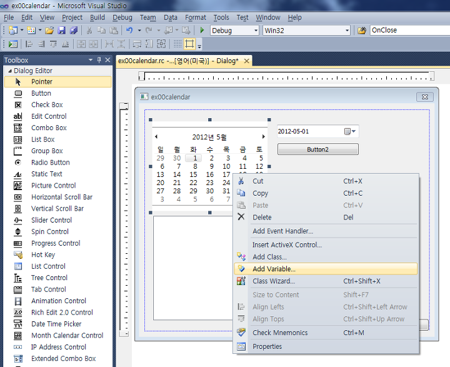Click the Align Lefts toolbar icon
Image resolution: width=450 pixels, height=367 pixels.
point(29,44)
